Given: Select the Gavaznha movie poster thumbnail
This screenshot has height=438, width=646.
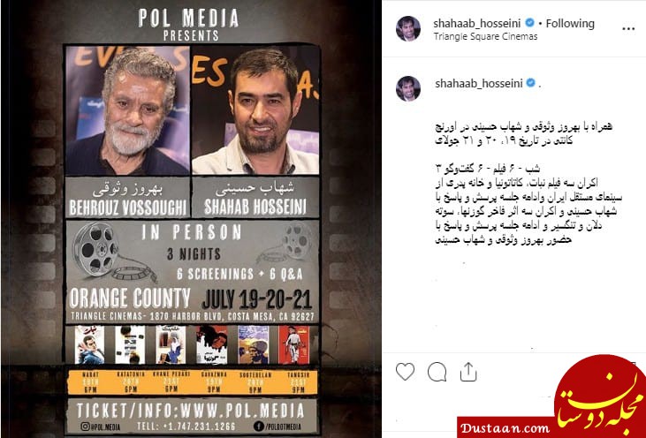Looking at the screenshot, I should 212,344.
